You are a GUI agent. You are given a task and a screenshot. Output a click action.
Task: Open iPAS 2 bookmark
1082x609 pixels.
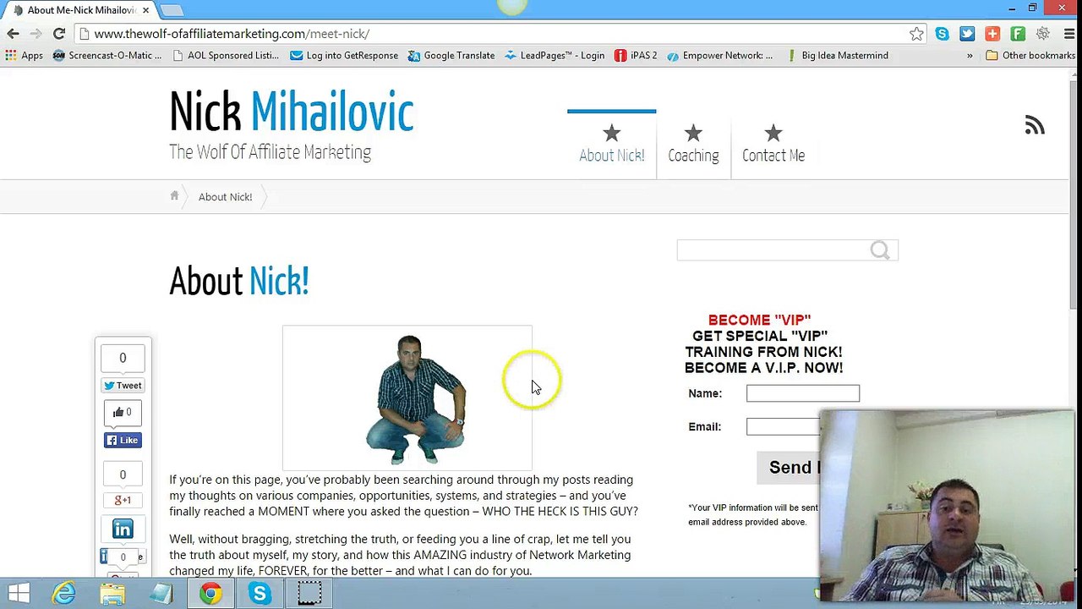pyautogui.click(x=636, y=56)
